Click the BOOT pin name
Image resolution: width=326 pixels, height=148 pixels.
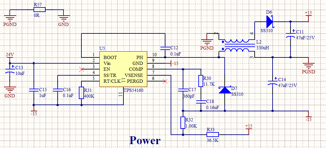click(110, 57)
